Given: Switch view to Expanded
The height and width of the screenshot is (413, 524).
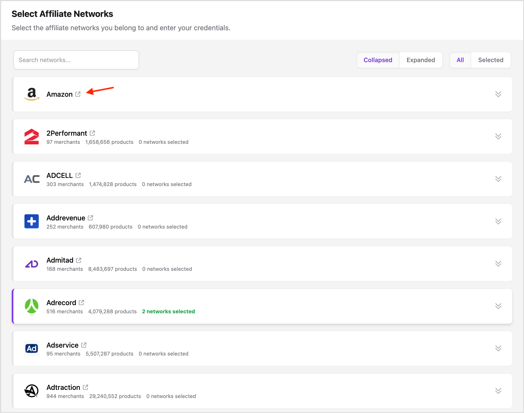Looking at the screenshot, I should pyautogui.click(x=421, y=60).
